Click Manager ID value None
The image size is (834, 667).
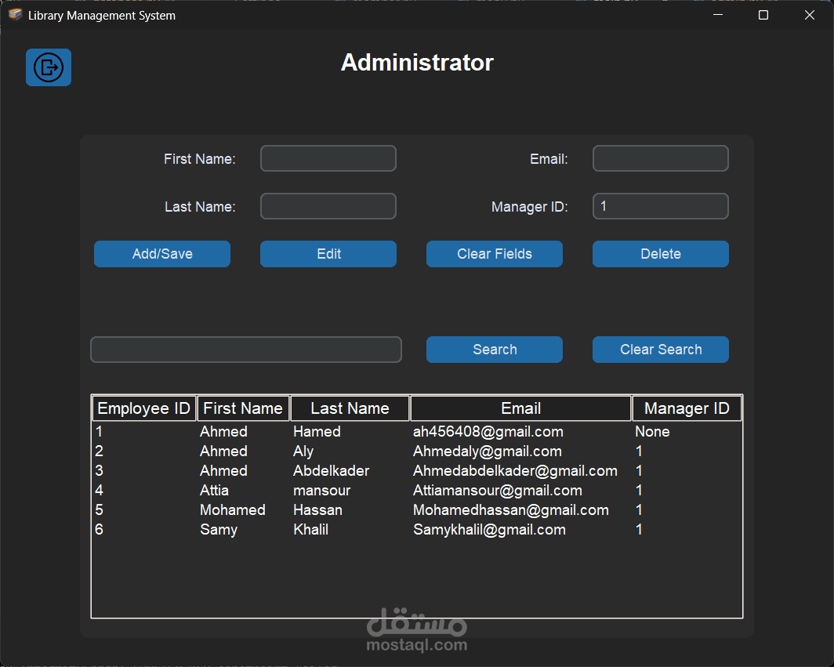652,432
